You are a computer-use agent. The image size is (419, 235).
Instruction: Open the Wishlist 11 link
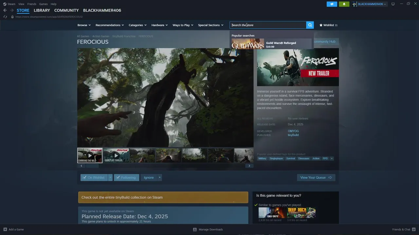tap(328, 25)
